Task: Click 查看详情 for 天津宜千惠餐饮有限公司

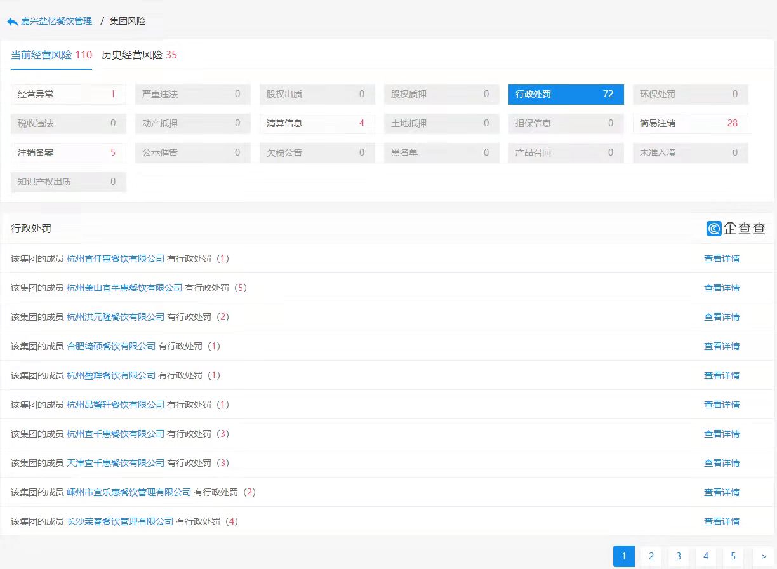Action: [x=722, y=464]
